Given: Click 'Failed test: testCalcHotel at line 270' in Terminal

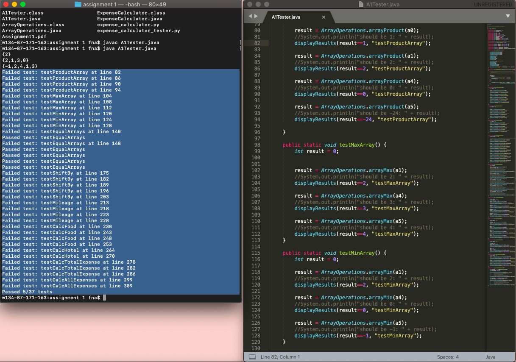Looking at the screenshot, I should (x=59, y=256).
